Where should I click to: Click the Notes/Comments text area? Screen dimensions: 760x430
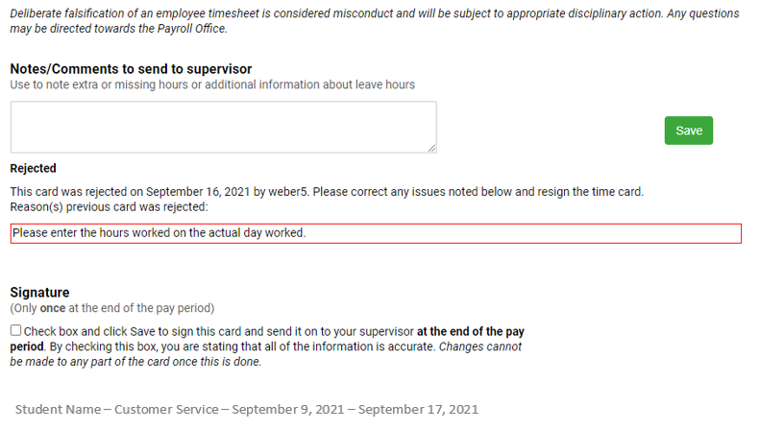[x=223, y=127]
